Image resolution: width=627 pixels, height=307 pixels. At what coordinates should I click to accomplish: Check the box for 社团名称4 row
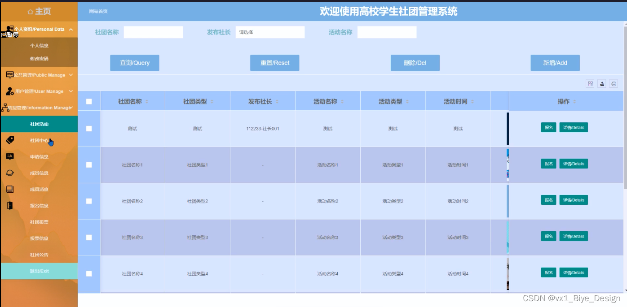[x=89, y=273]
